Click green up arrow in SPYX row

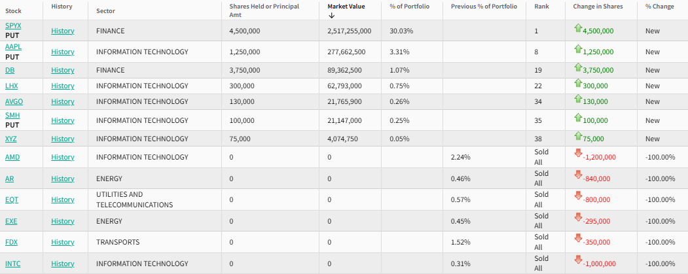(x=578, y=28)
